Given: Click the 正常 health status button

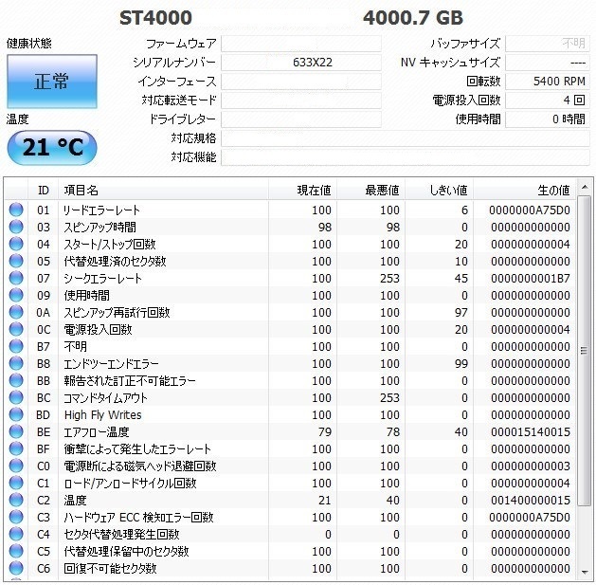Looking at the screenshot, I should 52,82.
